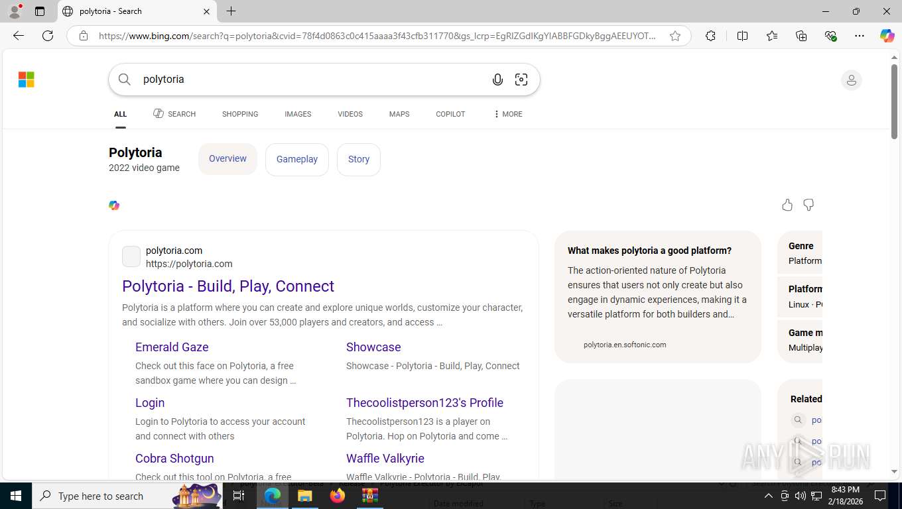The width and height of the screenshot is (902, 509).
Task: Enable split screen view
Action: tap(743, 36)
